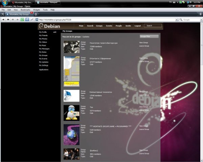Click the network tray icon
Viewport: 203px width, 162px height.
188,2
